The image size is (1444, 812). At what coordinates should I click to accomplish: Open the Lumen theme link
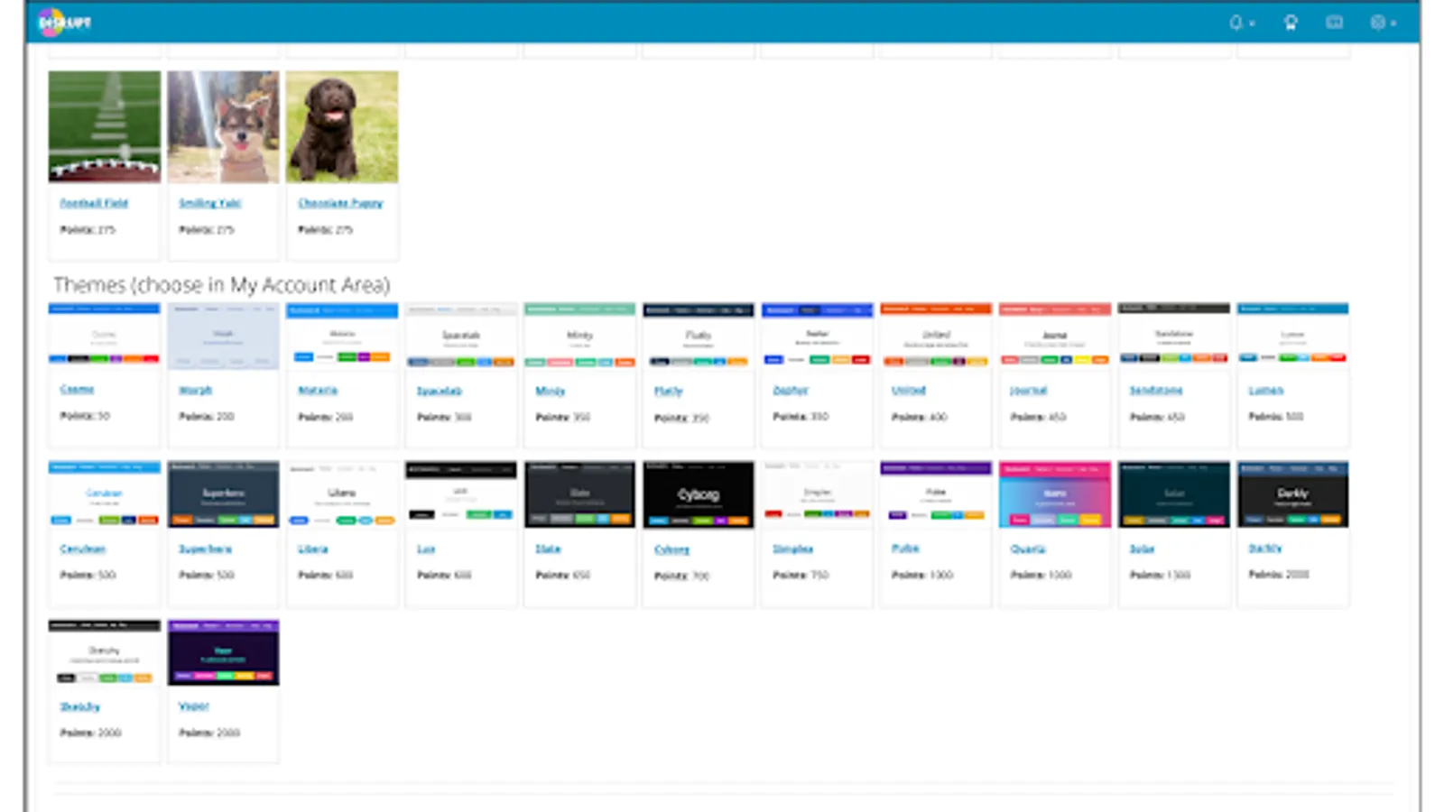pyautogui.click(x=1266, y=391)
